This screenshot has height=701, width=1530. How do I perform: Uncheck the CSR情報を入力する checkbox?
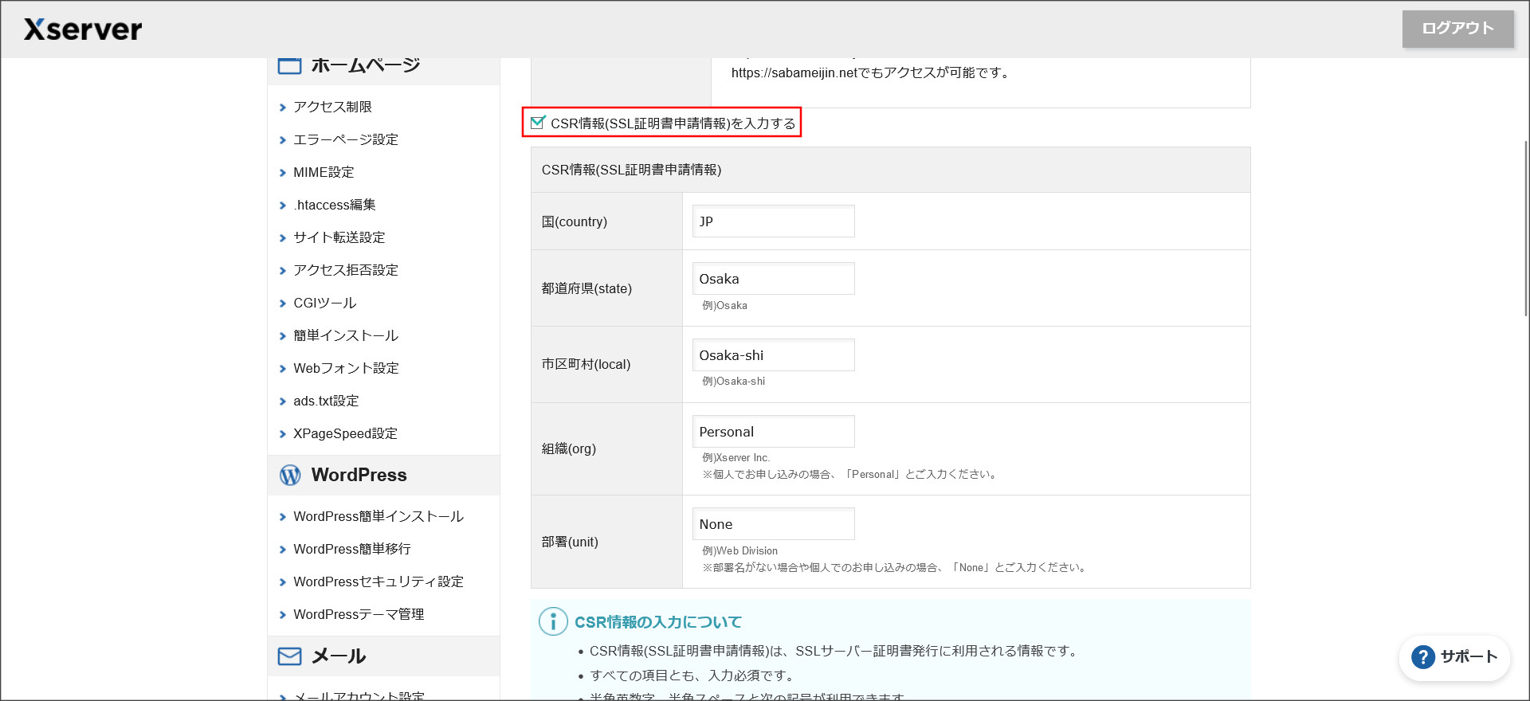[538, 123]
